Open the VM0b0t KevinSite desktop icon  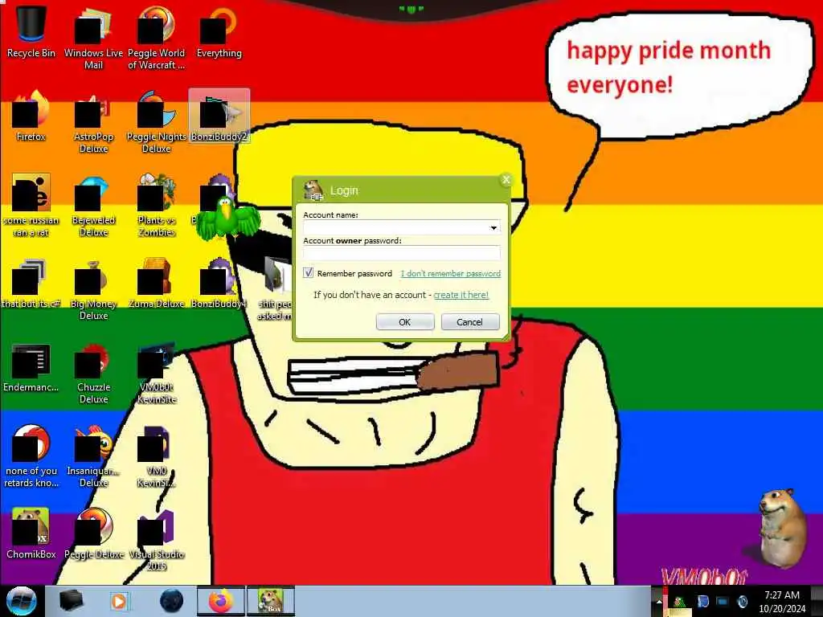156,373
